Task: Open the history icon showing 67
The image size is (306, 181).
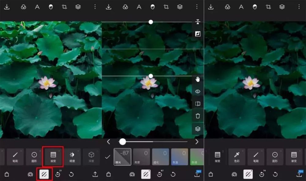Action: pyautogui.click(x=160, y=174)
